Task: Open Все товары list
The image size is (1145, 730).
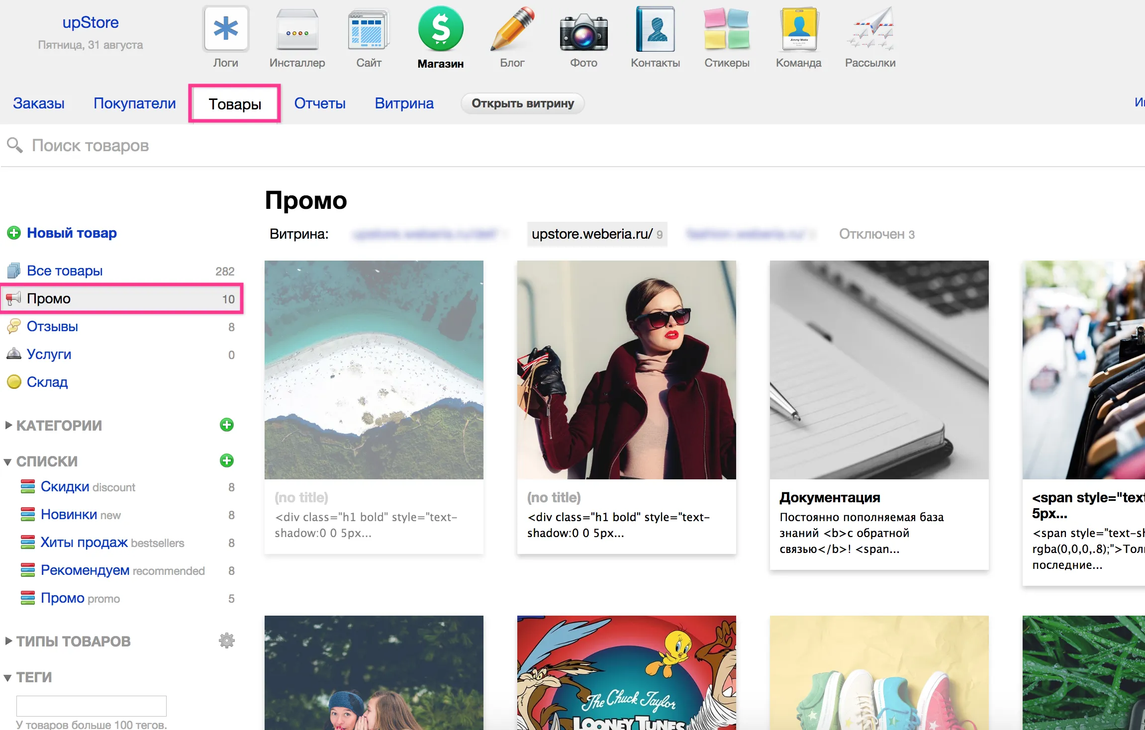Action: click(x=65, y=271)
